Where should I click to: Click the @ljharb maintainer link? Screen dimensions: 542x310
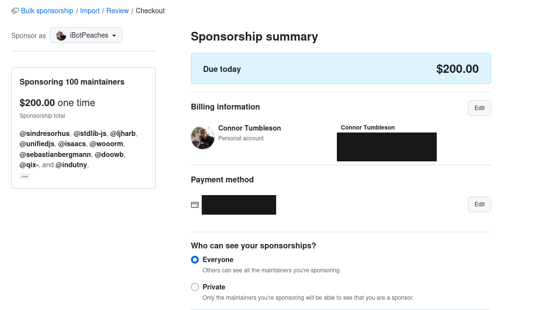coord(123,133)
